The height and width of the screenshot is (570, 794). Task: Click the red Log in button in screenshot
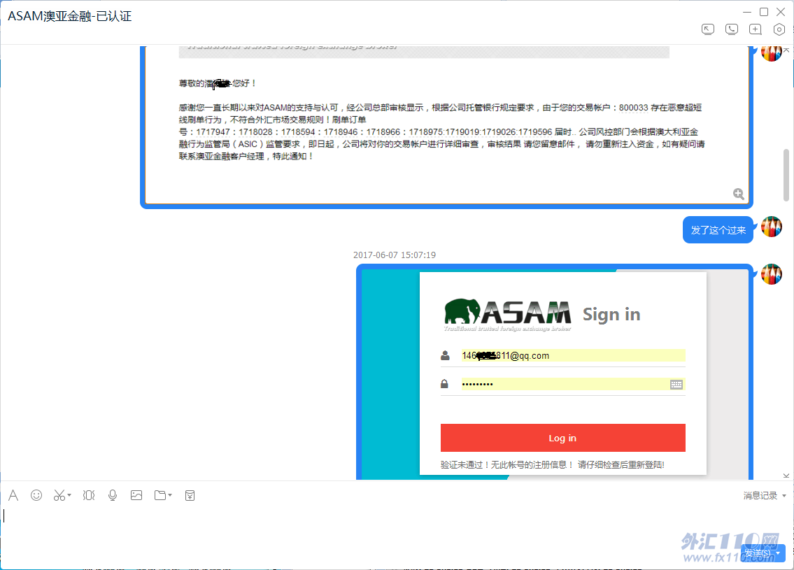[x=562, y=438]
